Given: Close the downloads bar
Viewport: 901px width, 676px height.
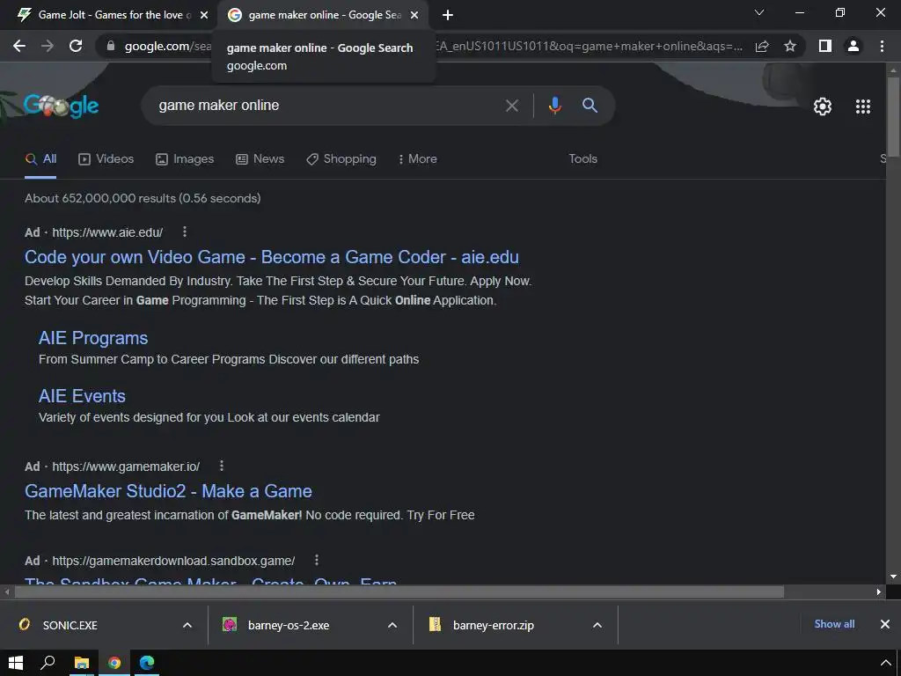Looking at the screenshot, I should tap(885, 624).
